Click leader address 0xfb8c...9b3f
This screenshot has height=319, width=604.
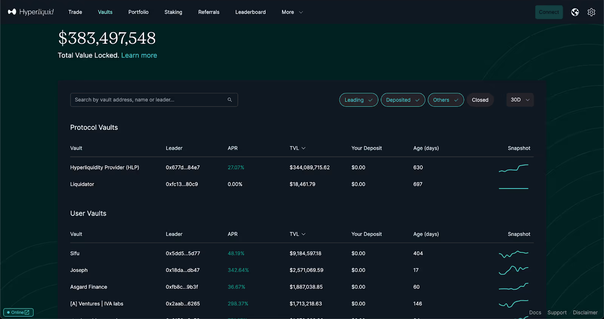(x=182, y=287)
